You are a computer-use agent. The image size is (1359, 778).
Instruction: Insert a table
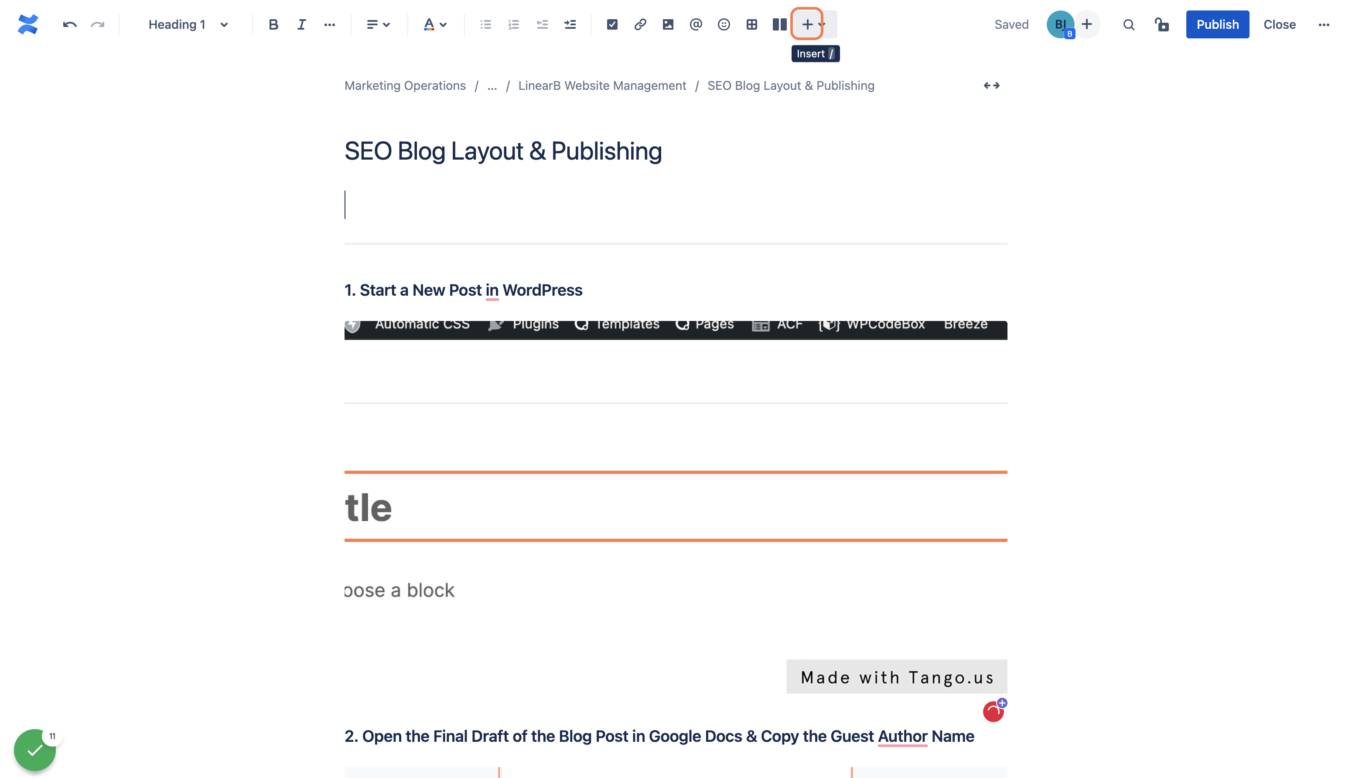point(752,24)
